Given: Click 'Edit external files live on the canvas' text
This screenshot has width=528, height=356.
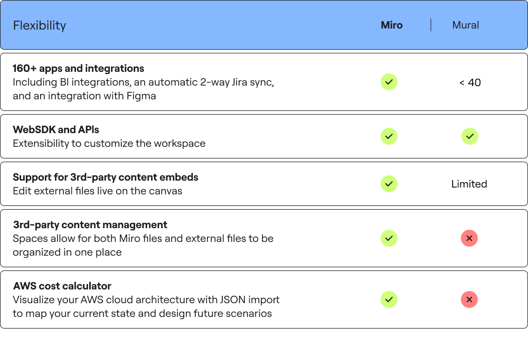Looking at the screenshot, I should tap(97, 191).
